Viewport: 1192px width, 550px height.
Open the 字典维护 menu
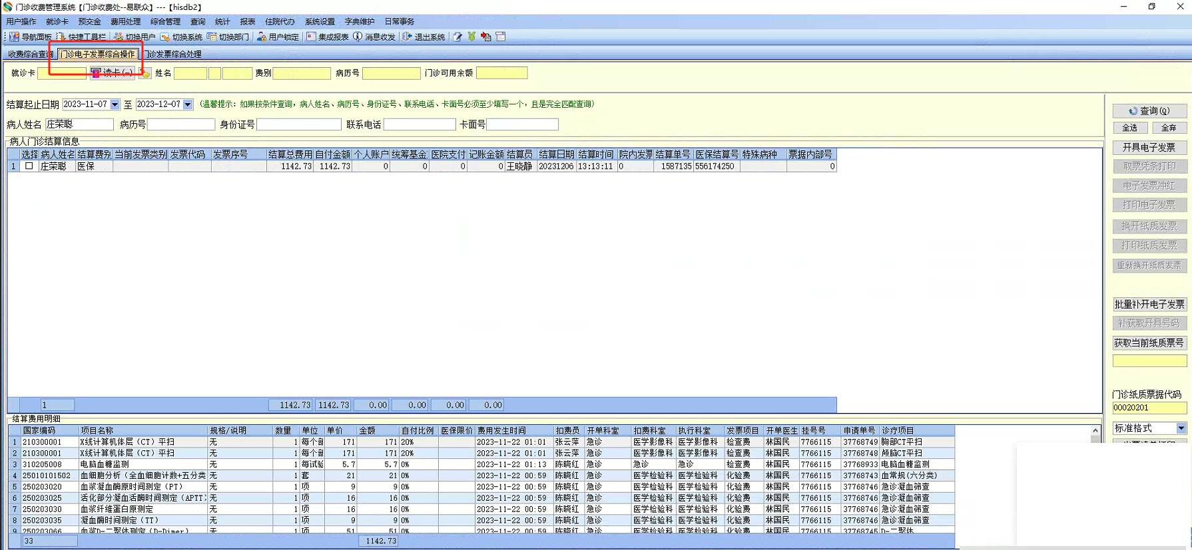click(x=360, y=21)
